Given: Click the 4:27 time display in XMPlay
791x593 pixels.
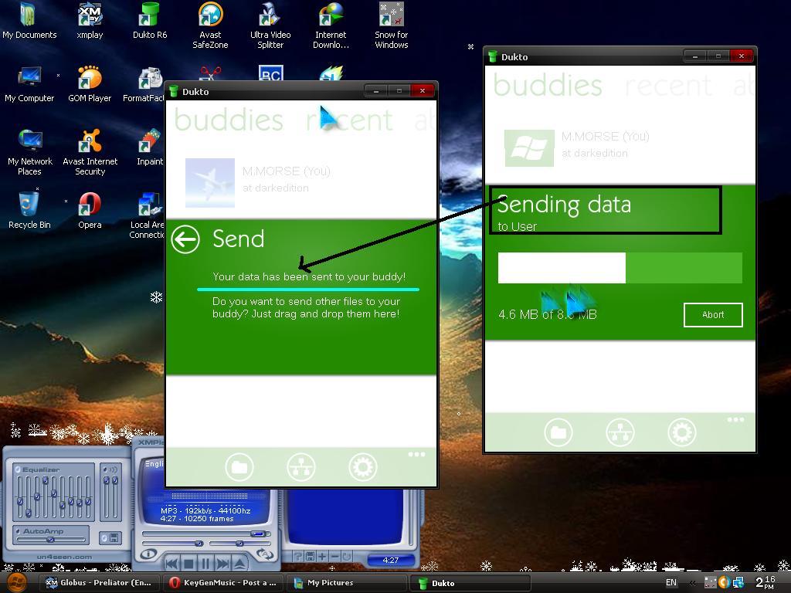Looking at the screenshot, I should click(x=390, y=561).
